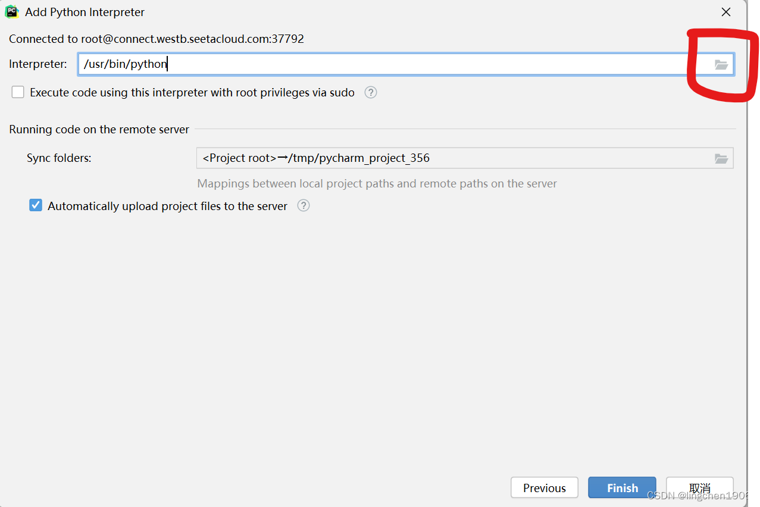760x507 pixels.
Task: Show help for automatic upload option
Action: [304, 206]
